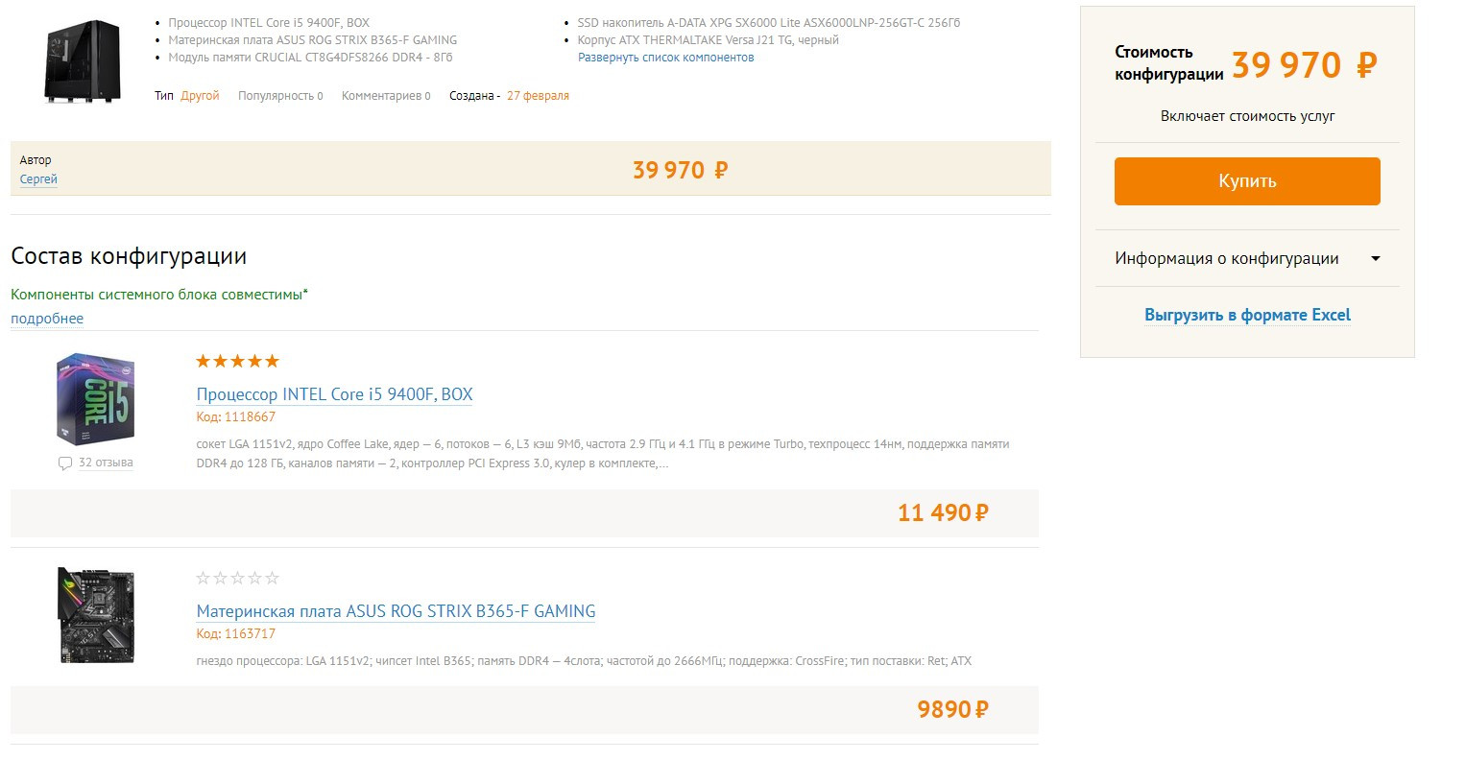The image size is (1466, 760).
Task: Open the подробнее compatibility details link
Action: 47,319
